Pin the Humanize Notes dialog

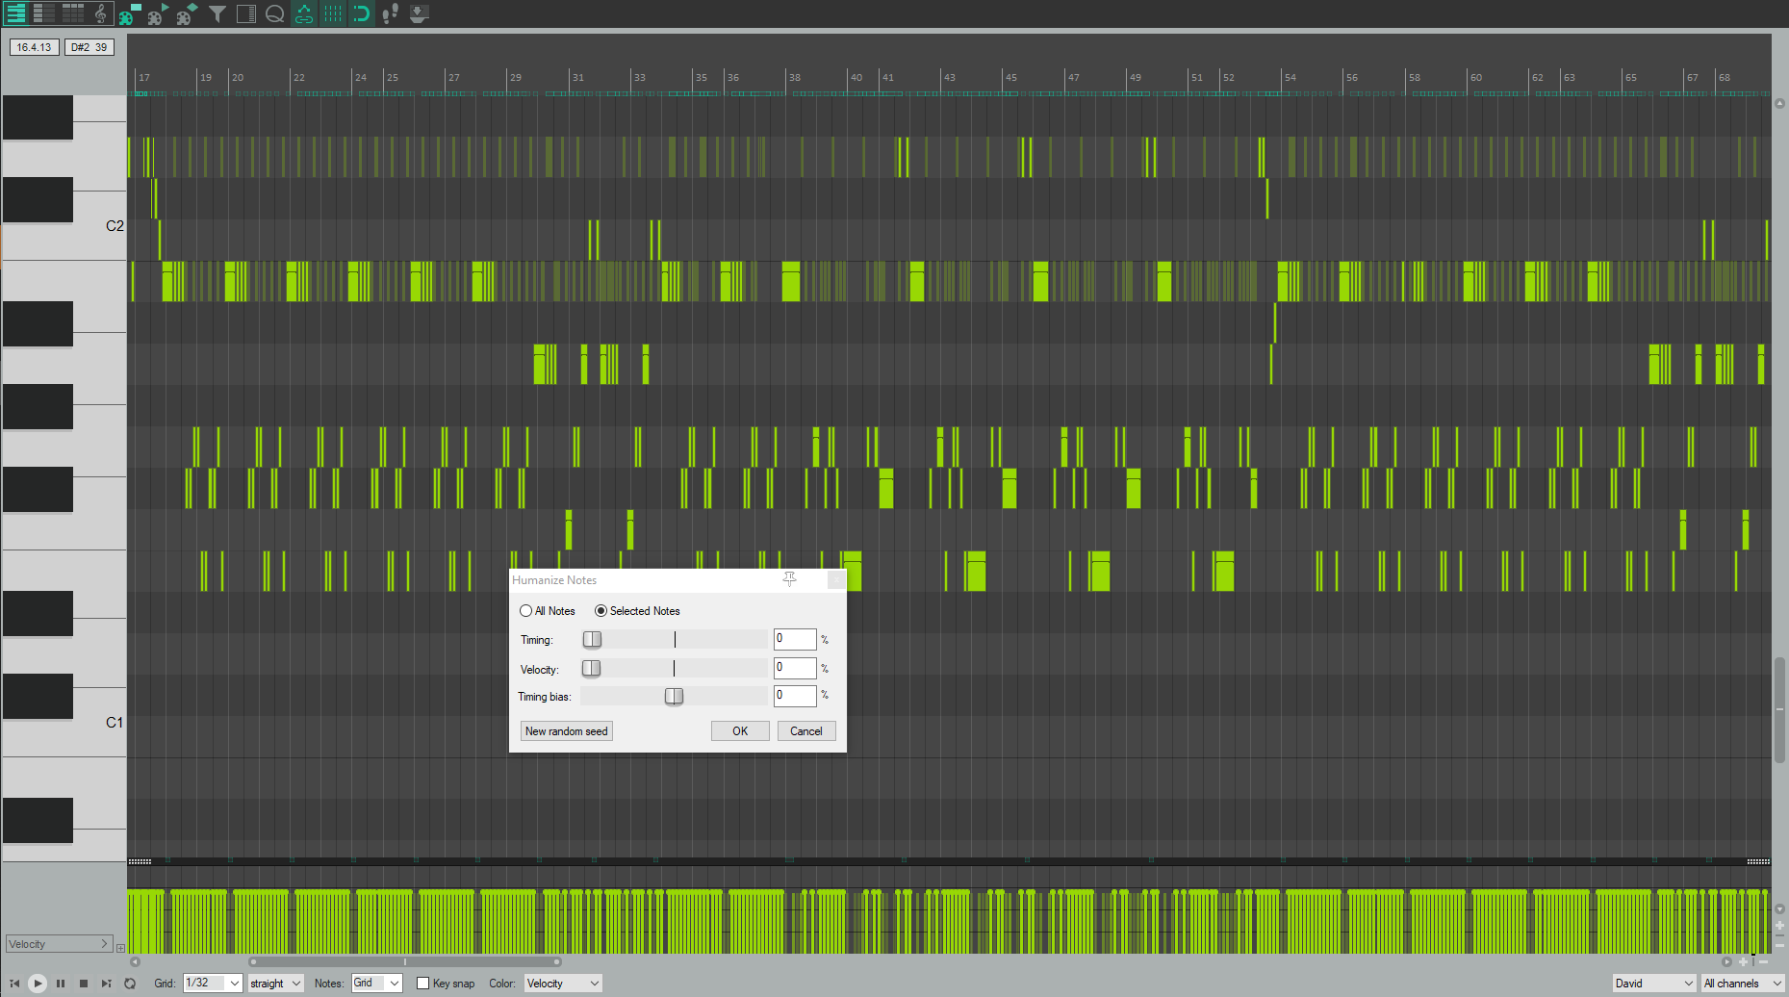pyautogui.click(x=789, y=579)
